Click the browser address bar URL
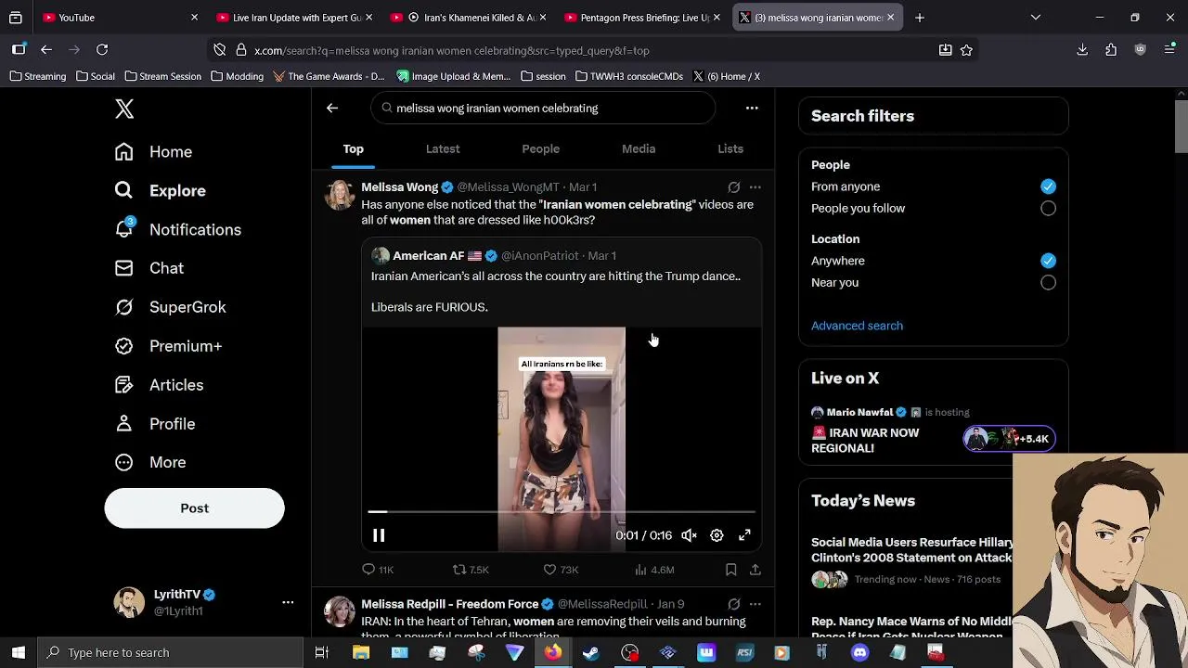Screen dimensions: 1188x668 click(x=452, y=51)
